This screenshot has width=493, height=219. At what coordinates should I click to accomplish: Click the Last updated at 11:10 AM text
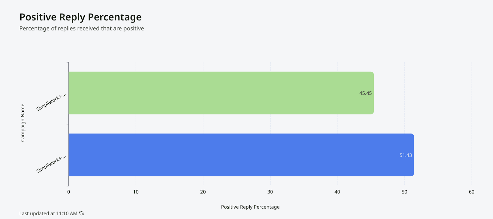tap(48, 213)
